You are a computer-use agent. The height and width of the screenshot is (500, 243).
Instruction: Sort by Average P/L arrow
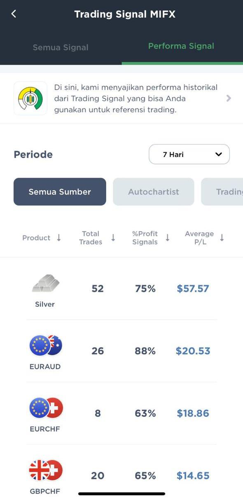tap(222, 238)
